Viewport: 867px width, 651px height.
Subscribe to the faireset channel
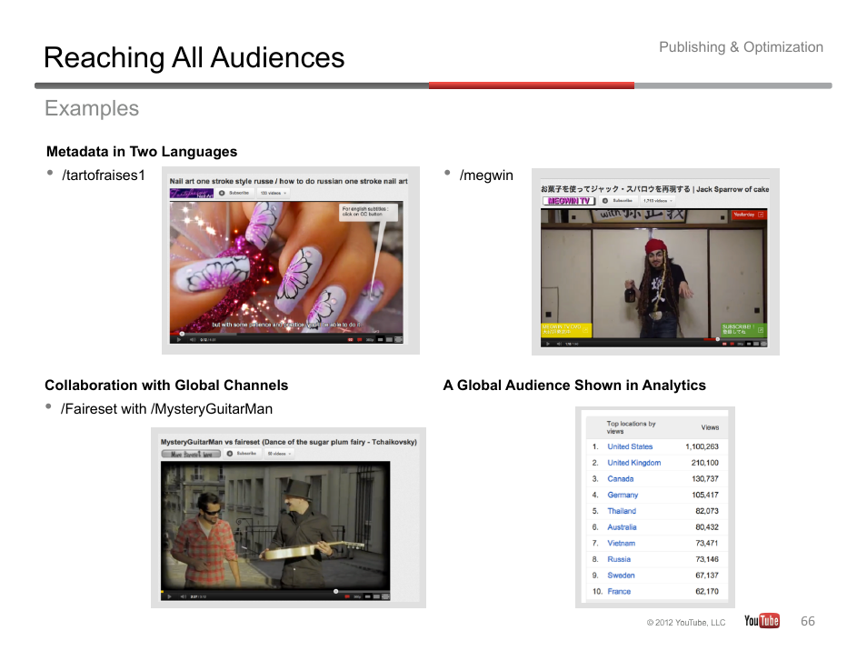click(242, 454)
